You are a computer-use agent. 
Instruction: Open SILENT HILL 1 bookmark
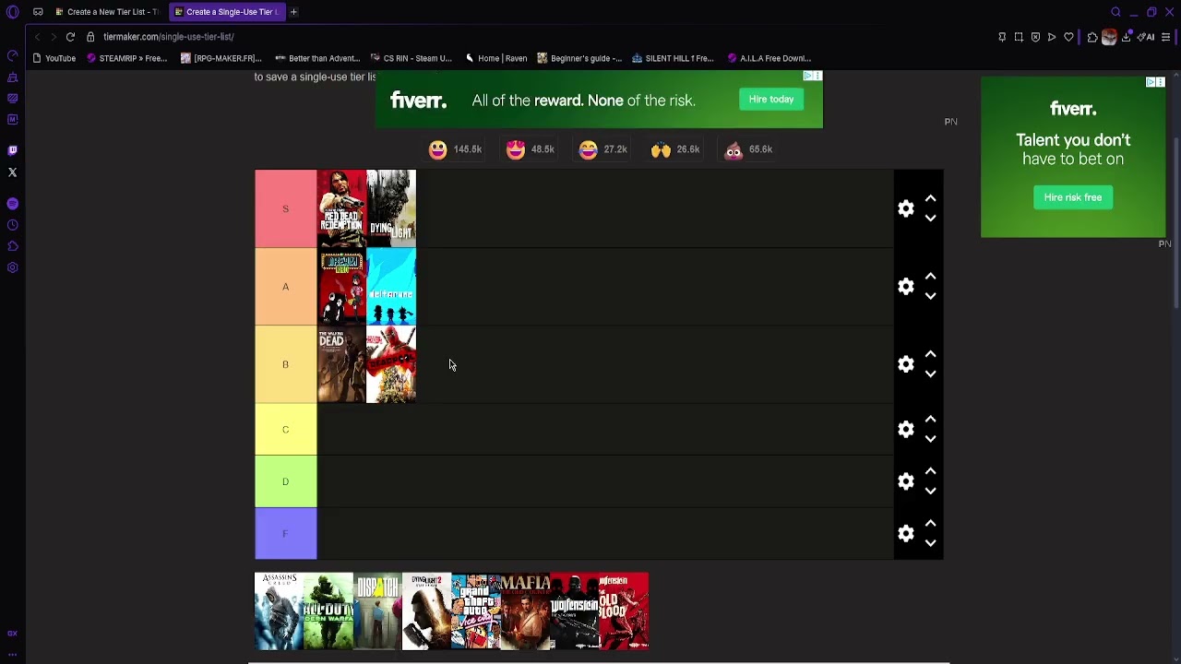point(673,58)
